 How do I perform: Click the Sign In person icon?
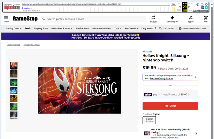(191, 18)
